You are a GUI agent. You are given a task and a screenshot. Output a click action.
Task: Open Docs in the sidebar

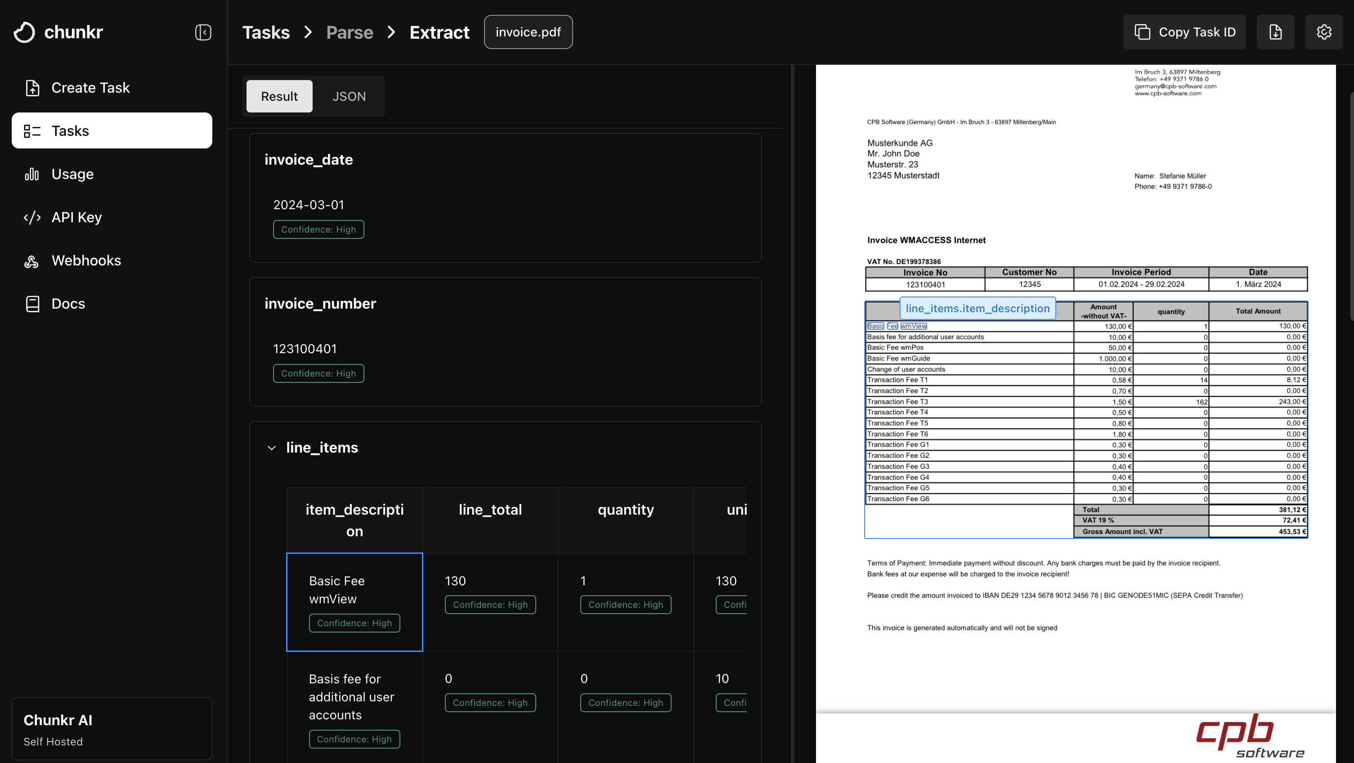[x=68, y=303]
